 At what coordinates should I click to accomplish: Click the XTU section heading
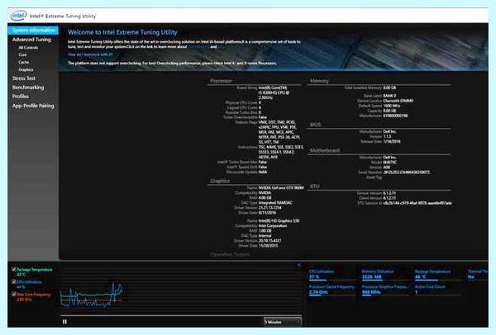point(314,186)
